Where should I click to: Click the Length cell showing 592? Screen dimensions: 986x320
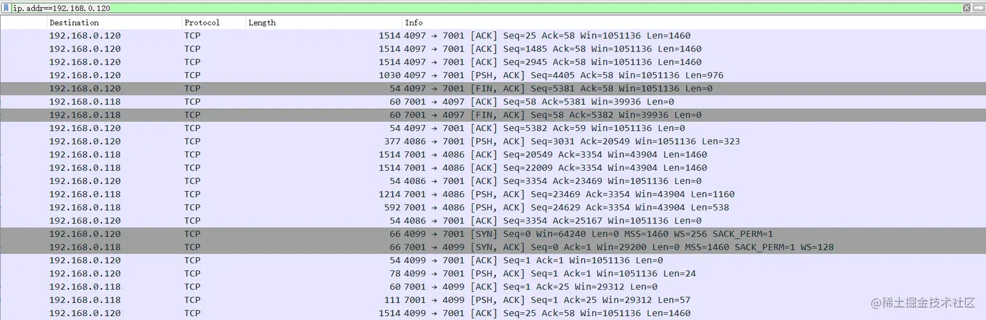click(x=392, y=207)
